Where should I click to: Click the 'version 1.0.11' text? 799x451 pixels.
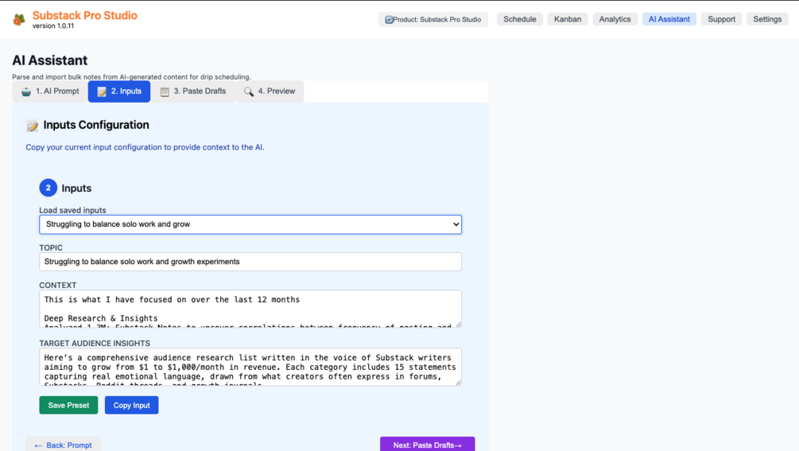[x=53, y=26]
